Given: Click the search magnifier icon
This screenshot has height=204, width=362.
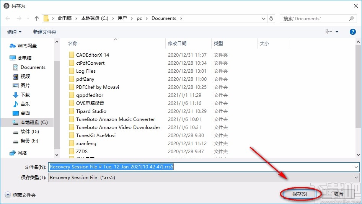Looking at the screenshot, I should [x=351, y=18].
